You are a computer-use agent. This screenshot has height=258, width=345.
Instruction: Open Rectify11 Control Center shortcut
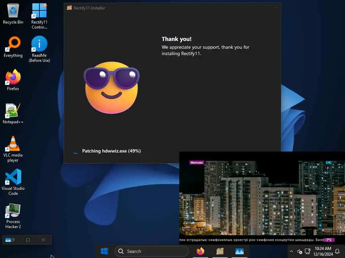39,16
